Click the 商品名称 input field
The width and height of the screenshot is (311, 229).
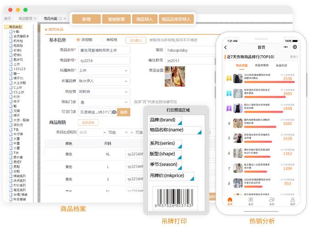[x=104, y=50]
